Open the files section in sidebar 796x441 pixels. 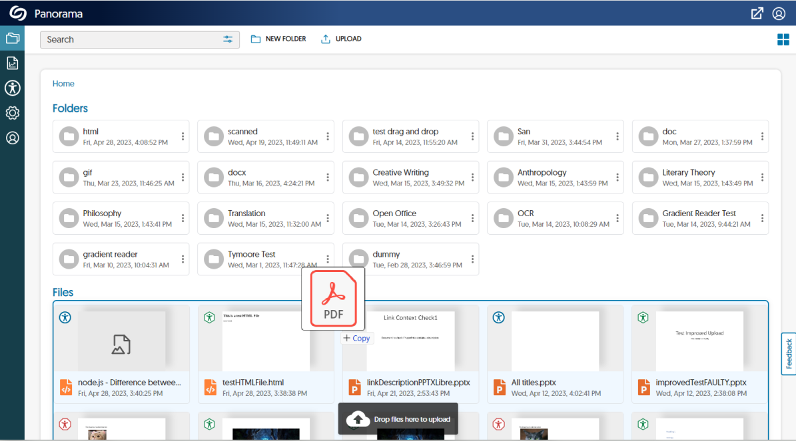pyautogui.click(x=12, y=39)
